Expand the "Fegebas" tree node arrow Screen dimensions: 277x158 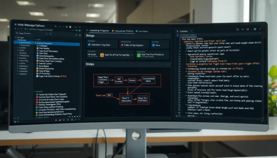(18, 74)
